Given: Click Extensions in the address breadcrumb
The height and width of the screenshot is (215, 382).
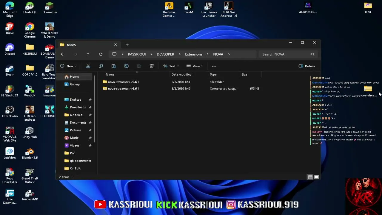Looking at the screenshot, I should (194, 54).
